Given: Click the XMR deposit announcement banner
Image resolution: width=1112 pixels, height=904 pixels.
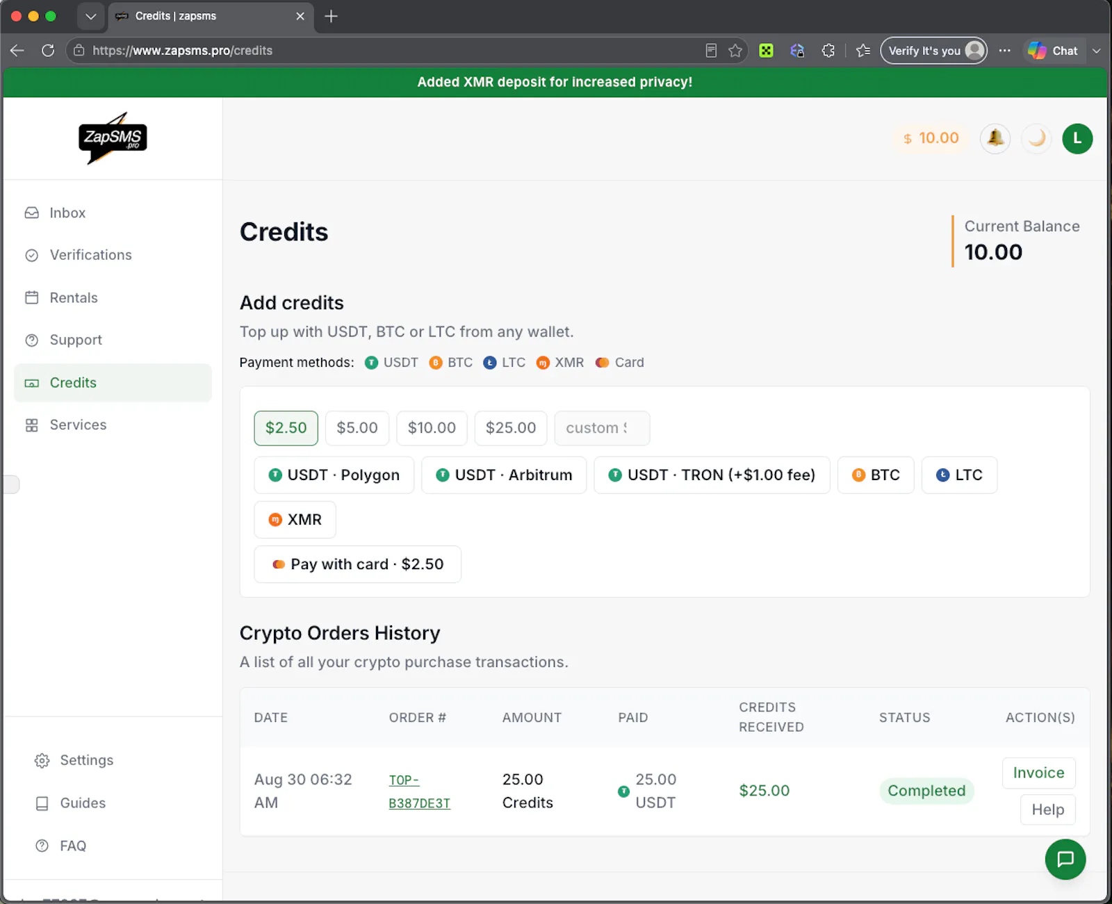Looking at the screenshot, I should click(555, 82).
